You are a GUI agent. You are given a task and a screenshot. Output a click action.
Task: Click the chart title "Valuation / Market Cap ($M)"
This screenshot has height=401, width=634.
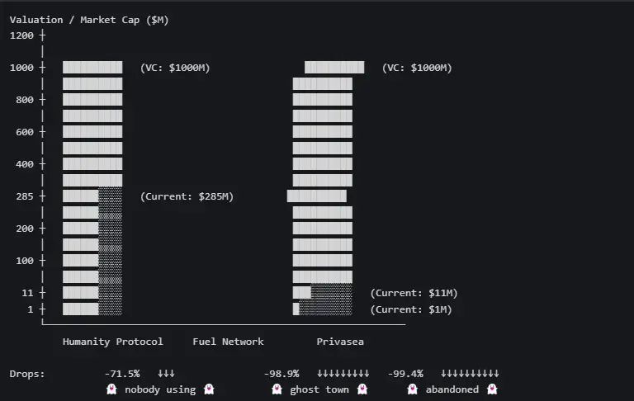click(x=89, y=20)
